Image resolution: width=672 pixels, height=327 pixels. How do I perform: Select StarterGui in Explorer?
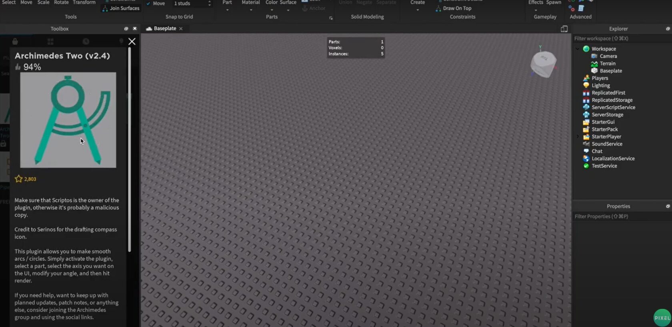click(603, 122)
